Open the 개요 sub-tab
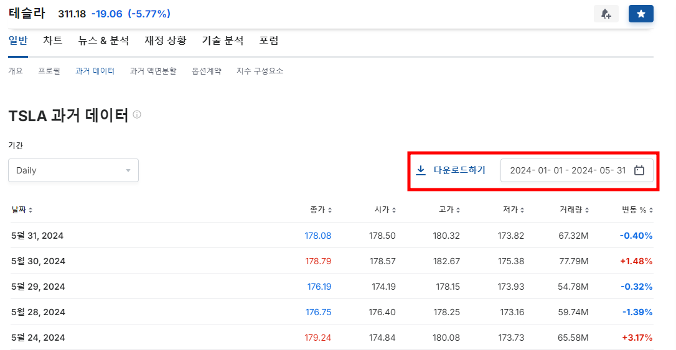This screenshot has height=350, width=676. pos(16,71)
